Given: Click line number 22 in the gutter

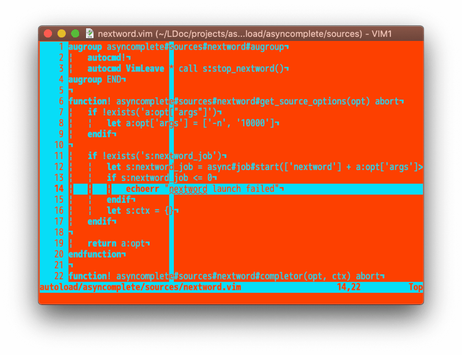Looking at the screenshot, I should (x=59, y=276).
